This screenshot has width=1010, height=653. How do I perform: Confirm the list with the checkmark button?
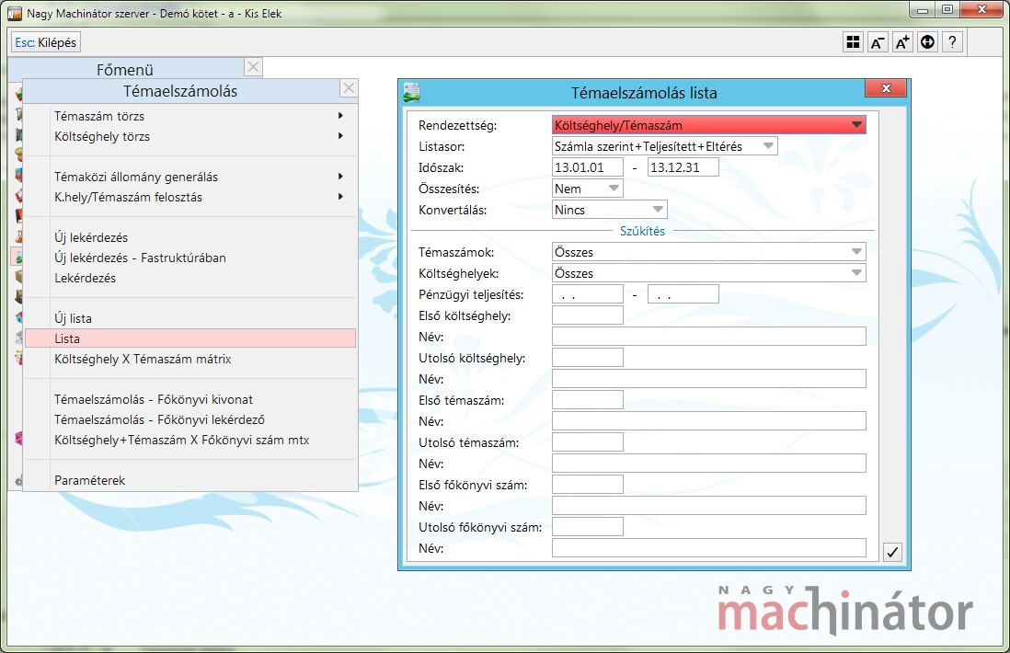click(x=892, y=552)
